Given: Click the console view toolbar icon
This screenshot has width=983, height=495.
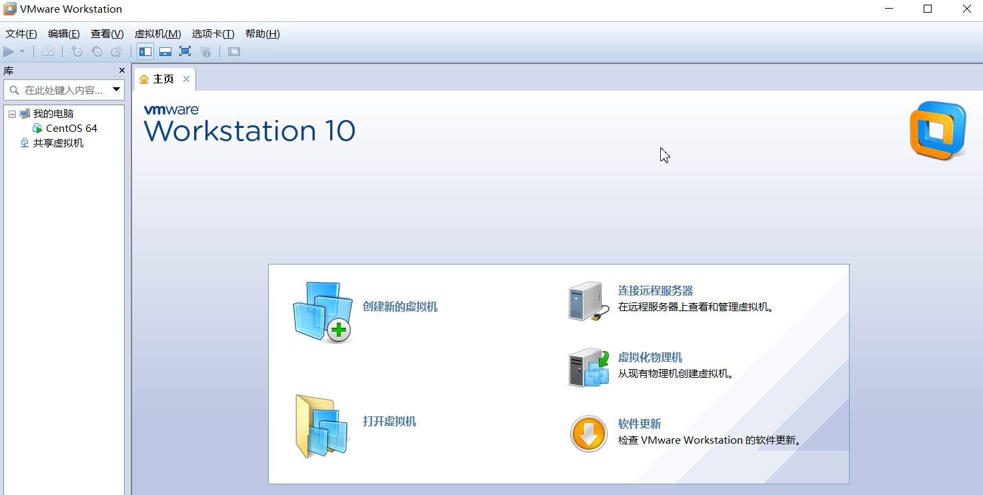Looking at the screenshot, I should pos(233,51).
